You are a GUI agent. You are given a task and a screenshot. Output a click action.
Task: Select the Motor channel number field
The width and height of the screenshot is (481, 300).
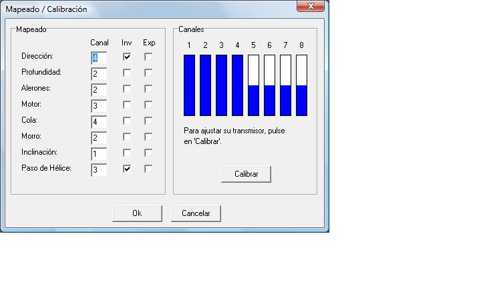coord(99,105)
